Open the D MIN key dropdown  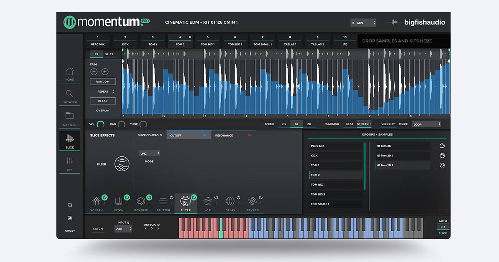point(363,23)
